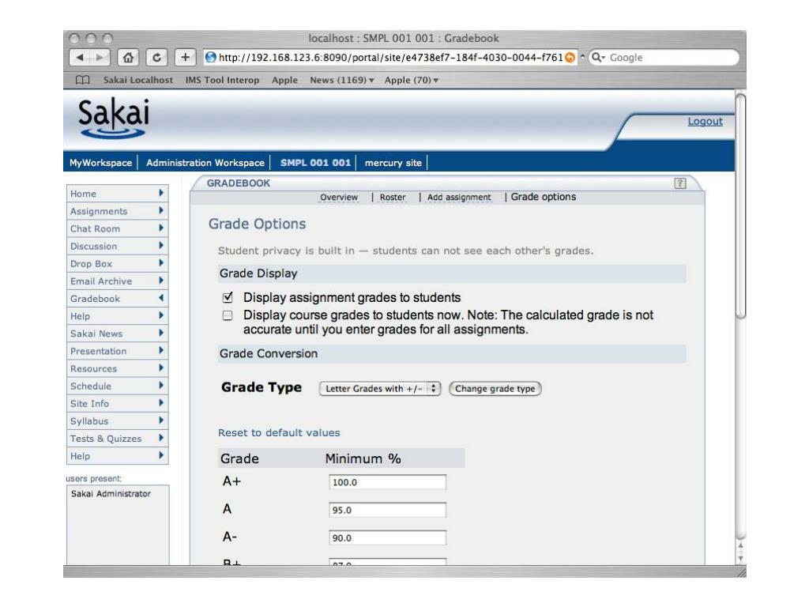
Task: Click the A- minimum percent field
Action: tap(387, 537)
